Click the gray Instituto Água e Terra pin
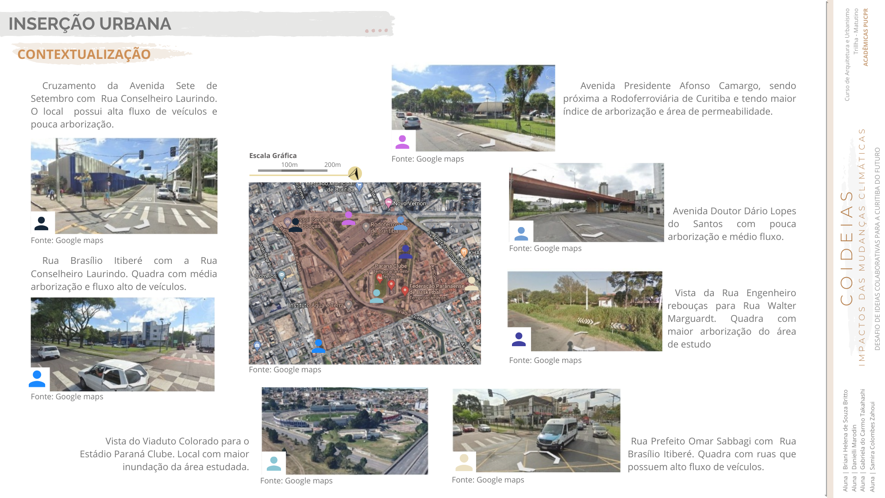 click(x=349, y=305)
